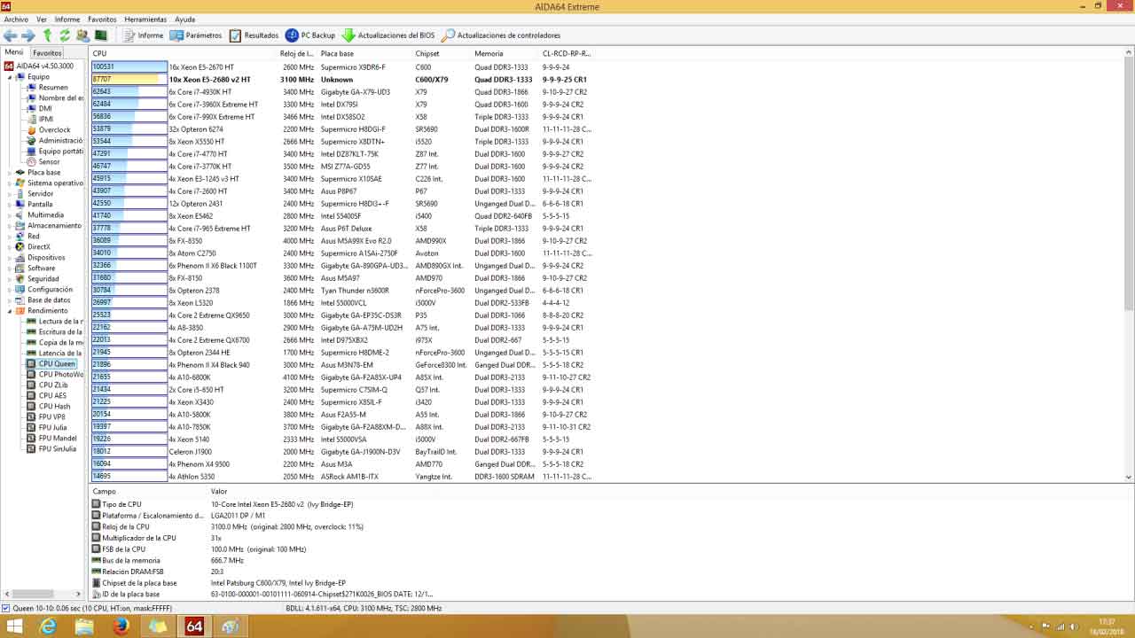Launch PC Backup from the toolbar
Image resolution: width=1135 pixels, height=638 pixels.
310,35
